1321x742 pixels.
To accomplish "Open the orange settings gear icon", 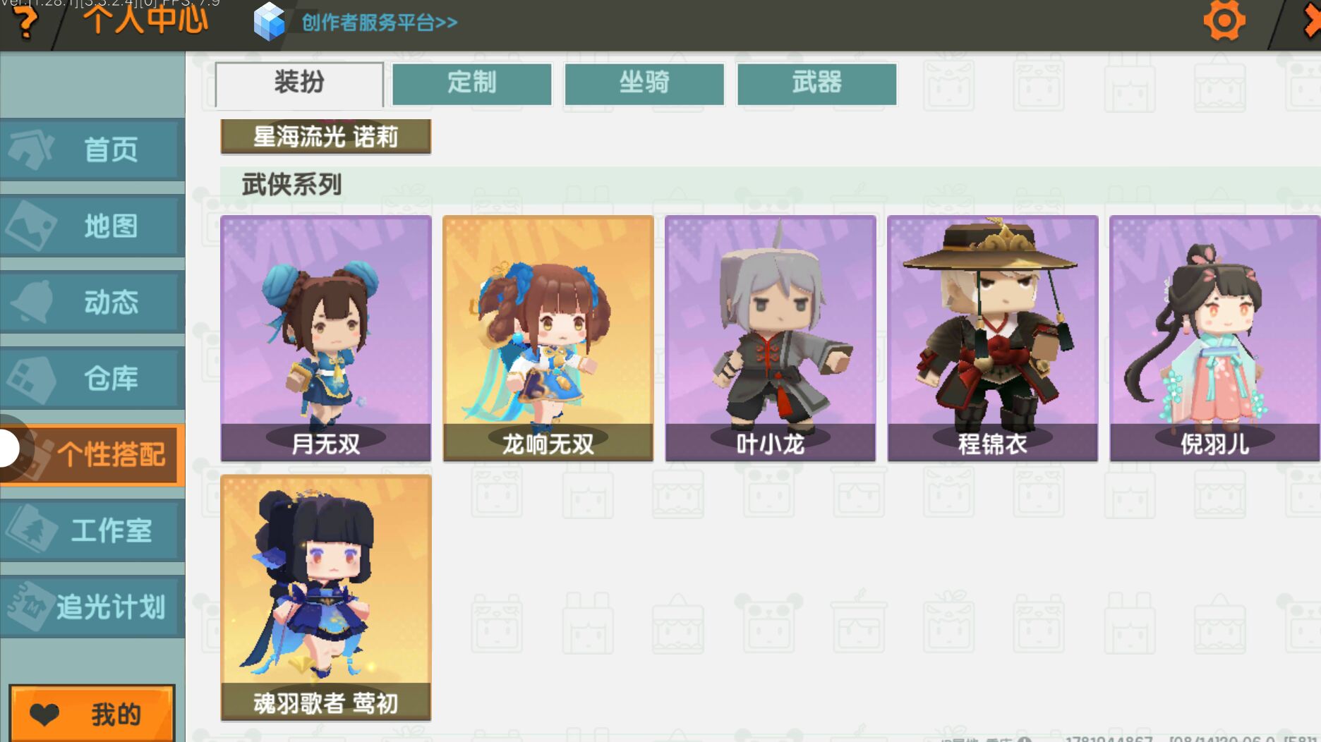I will tap(1224, 20).
